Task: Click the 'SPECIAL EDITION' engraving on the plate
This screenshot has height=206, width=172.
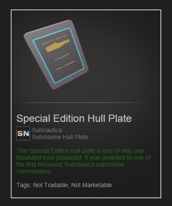Action: pos(54,39)
